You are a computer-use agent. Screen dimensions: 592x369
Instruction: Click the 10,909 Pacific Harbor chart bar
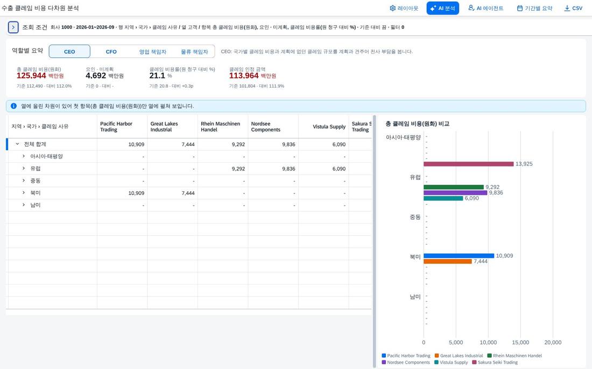[459, 256]
